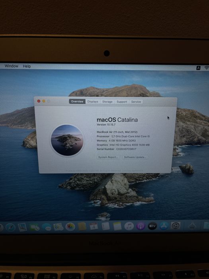Open the Help menu
The image size is (209, 279).
[x=27, y=66]
